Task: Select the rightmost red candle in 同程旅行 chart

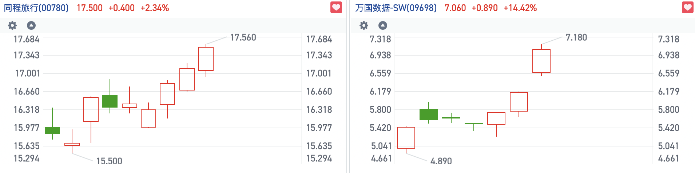Action: (206, 59)
